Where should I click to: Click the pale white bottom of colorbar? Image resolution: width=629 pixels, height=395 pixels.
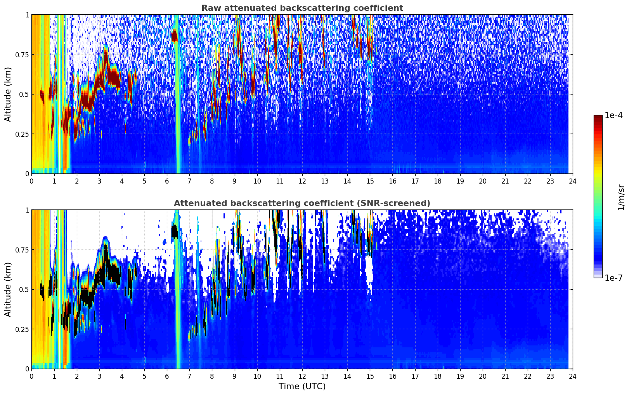[598, 275]
